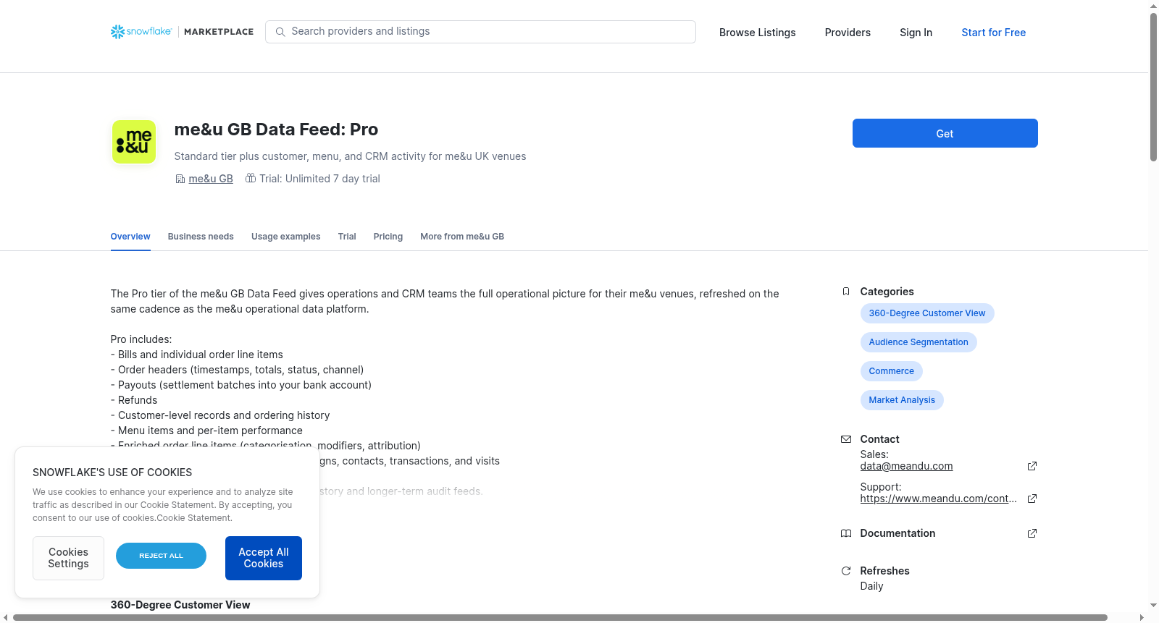1159x623 pixels.
Task: Click the Documentation heading link
Action: (898, 533)
